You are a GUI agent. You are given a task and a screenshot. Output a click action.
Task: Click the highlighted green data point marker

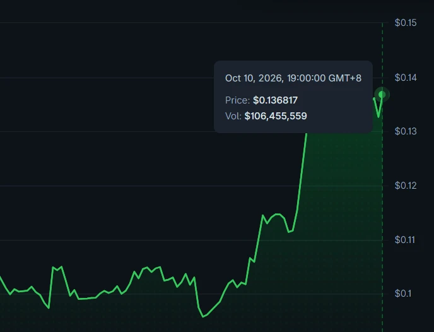[x=382, y=95]
